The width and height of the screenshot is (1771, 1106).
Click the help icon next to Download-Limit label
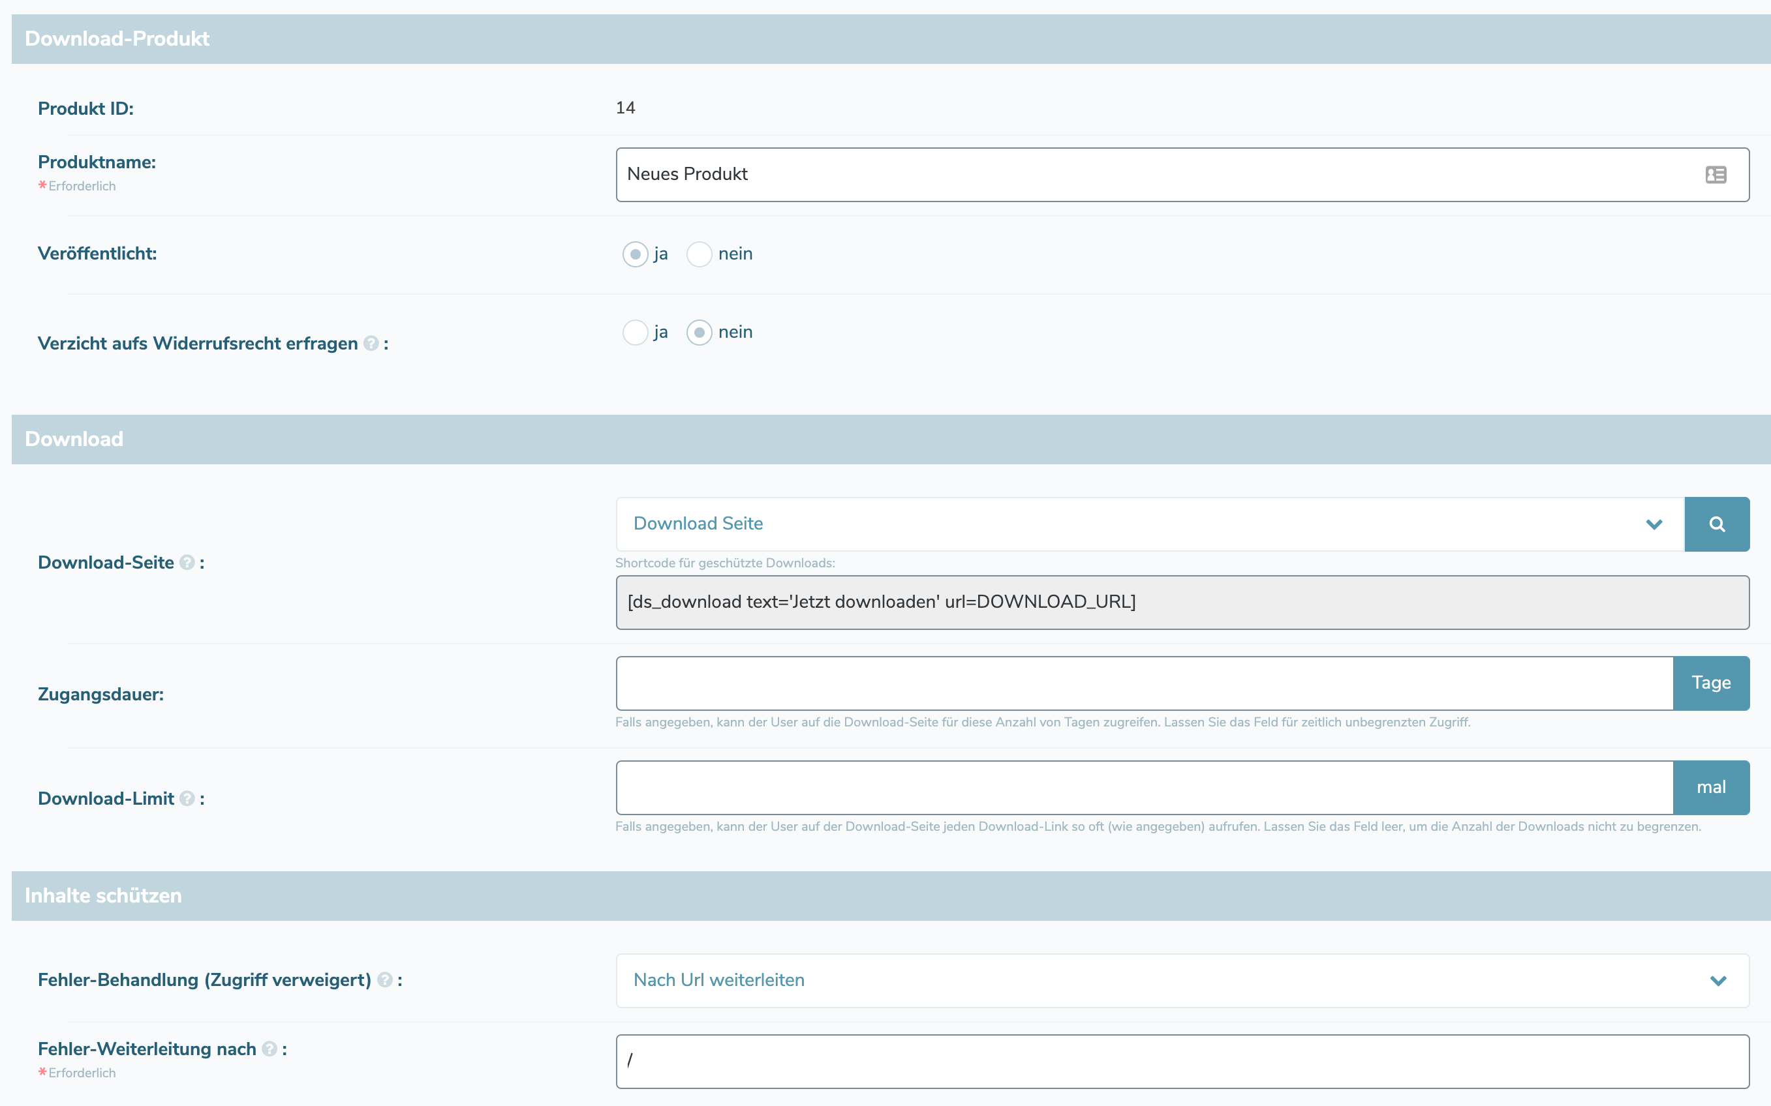pyautogui.click(x=187, y=798)
